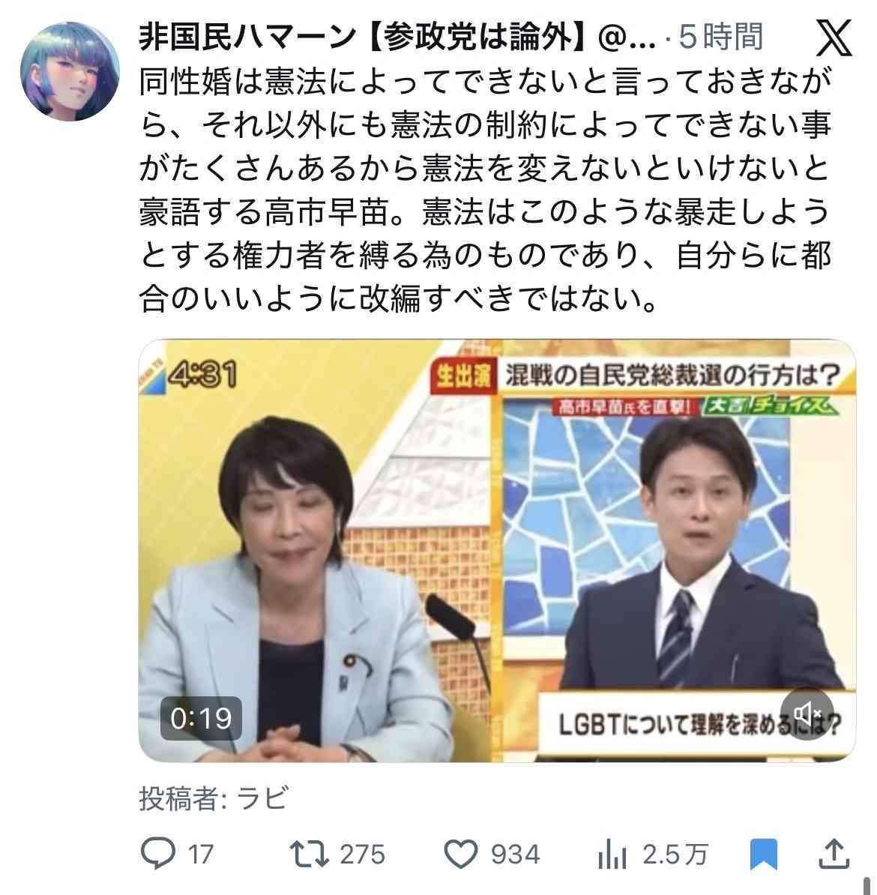Open replies via the comment bubble icon
The width and height of the screenshot is (877, 895).
(158, 854)
